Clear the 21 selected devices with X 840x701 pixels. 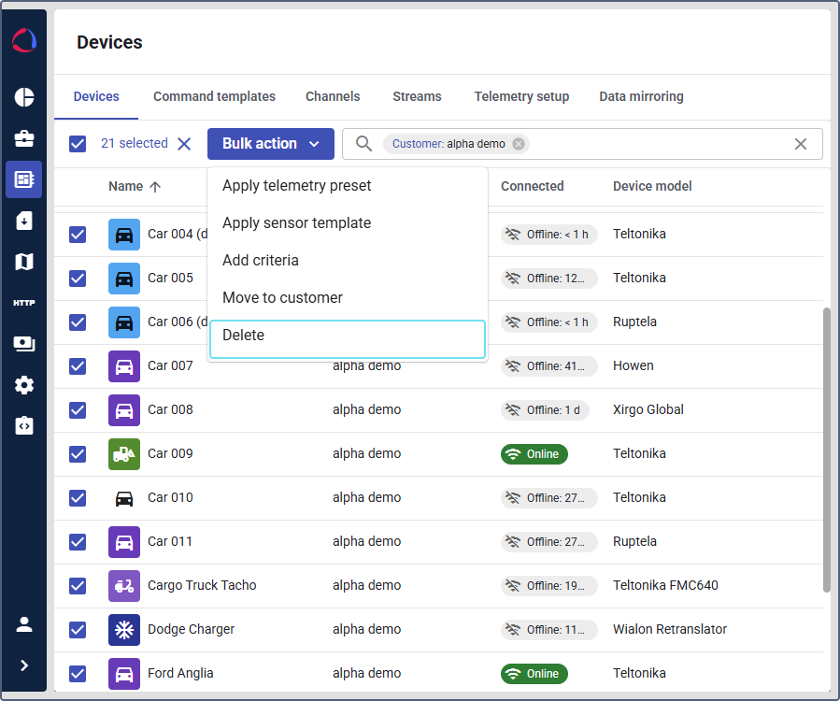point(184,144)
